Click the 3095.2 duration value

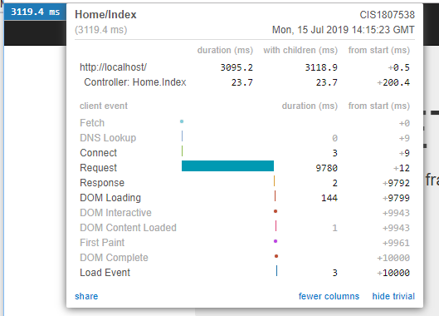click(x=237, y=67)
